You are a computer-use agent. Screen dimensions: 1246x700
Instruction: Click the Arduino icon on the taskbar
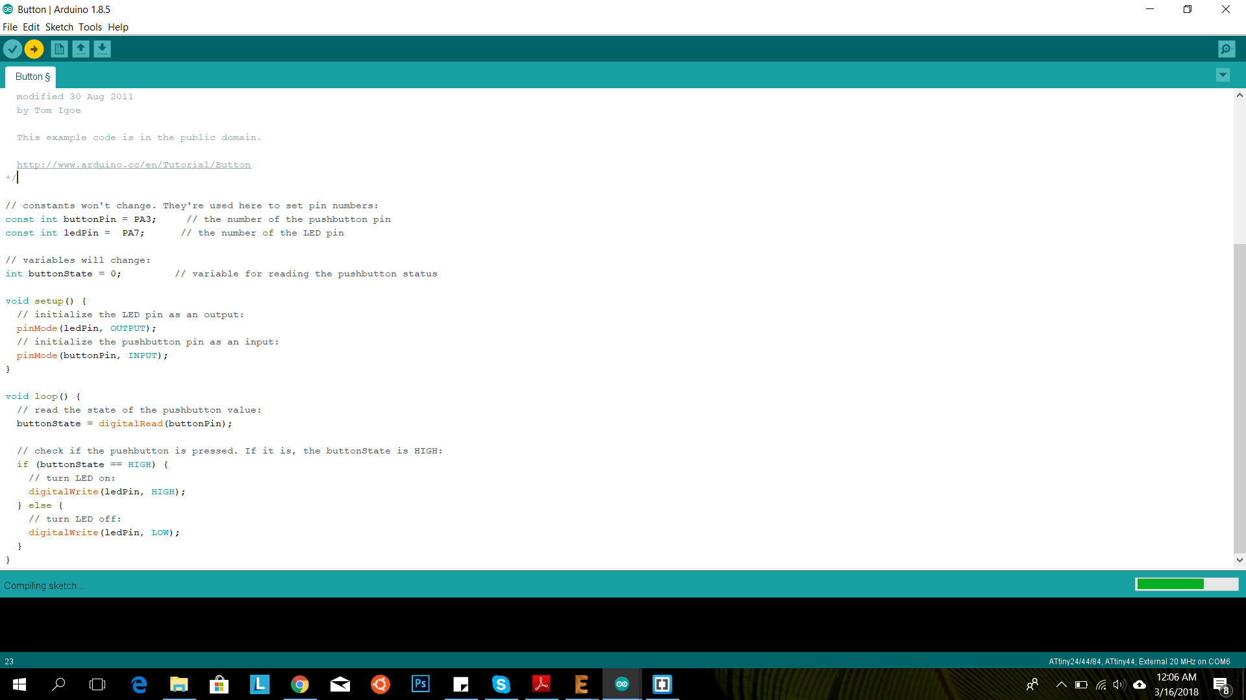[x=622, y=684]
